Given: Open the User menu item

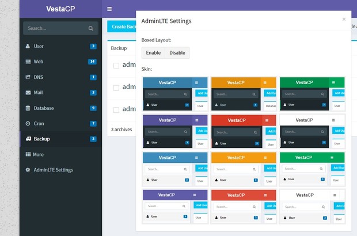Looking at the screenshot, I should point(61,46).
